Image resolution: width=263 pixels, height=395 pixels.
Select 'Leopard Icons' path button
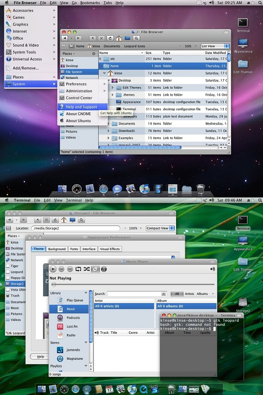point(135,46)
